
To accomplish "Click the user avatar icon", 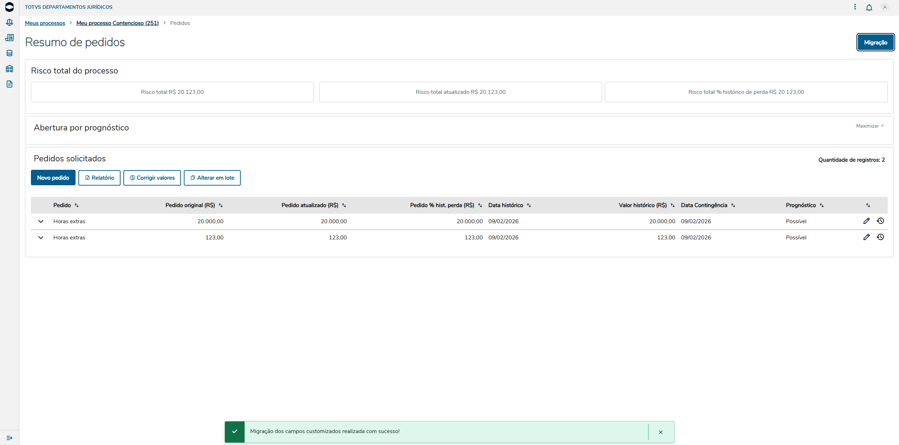I will tap(885, 7).
